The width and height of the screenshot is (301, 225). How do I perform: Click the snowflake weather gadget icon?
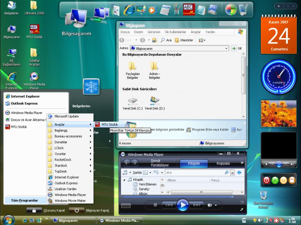(x=91, y=86)
